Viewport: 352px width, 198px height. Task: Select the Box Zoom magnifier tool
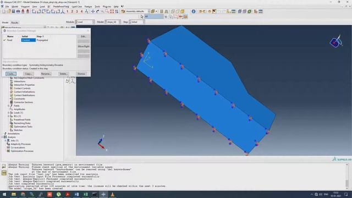[x=107, y=12]
